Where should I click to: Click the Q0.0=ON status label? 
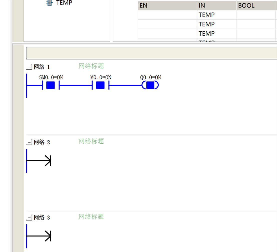(151, 77)
